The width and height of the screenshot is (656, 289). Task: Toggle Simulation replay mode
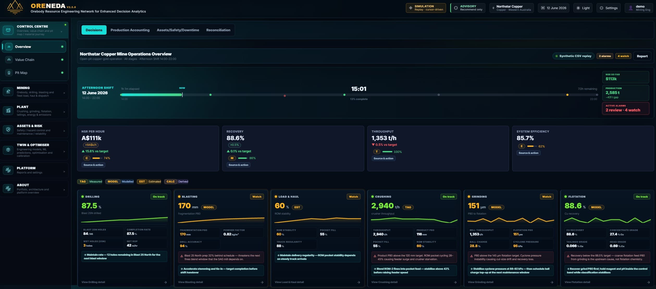[426, 8]
